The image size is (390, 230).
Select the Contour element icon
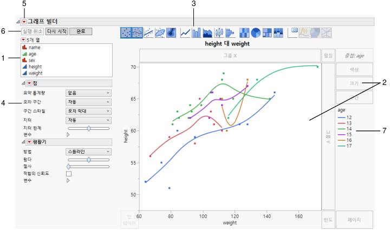point(171,32)
